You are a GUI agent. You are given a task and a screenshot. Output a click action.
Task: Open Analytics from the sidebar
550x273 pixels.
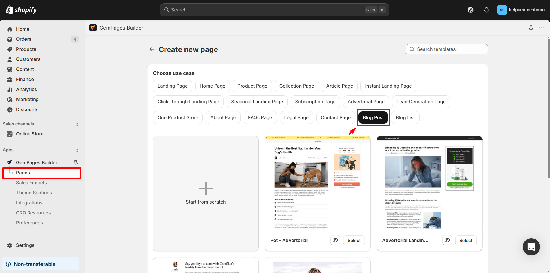point(26,89)
